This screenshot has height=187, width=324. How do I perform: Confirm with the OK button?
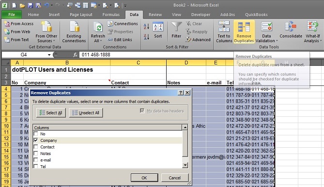(144, 178)
